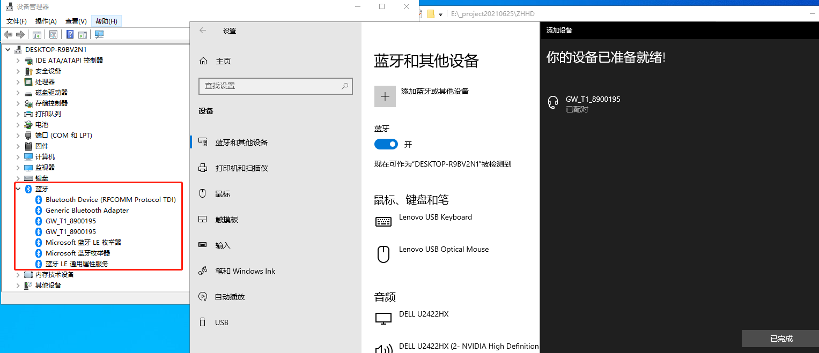Open the Settings Home icon

point(203,61)
